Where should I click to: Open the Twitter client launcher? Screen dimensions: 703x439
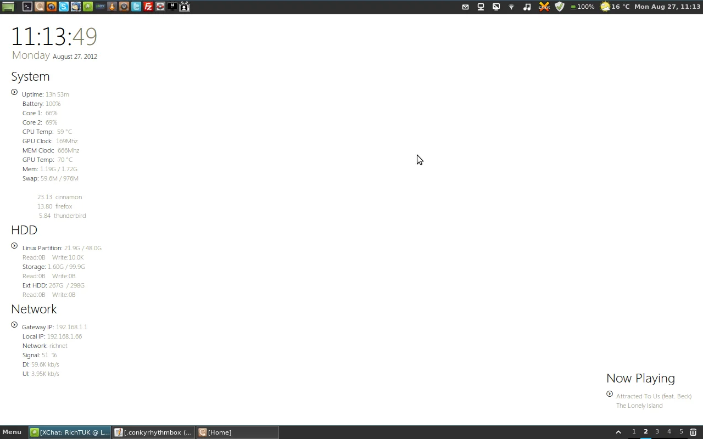coord(136,7)
